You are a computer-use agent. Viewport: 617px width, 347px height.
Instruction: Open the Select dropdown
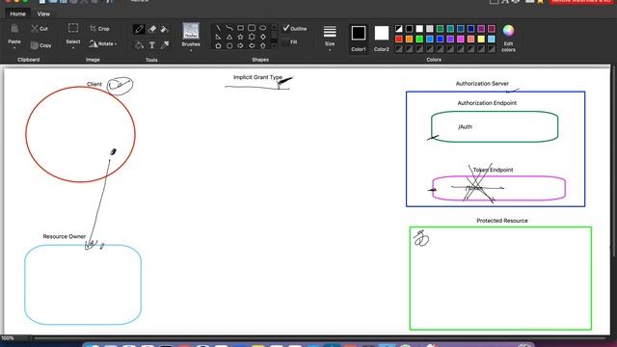tap(73, 48)
